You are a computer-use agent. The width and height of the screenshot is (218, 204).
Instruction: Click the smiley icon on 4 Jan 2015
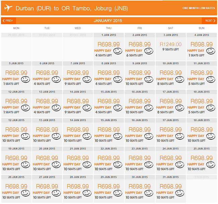point(211,51)
